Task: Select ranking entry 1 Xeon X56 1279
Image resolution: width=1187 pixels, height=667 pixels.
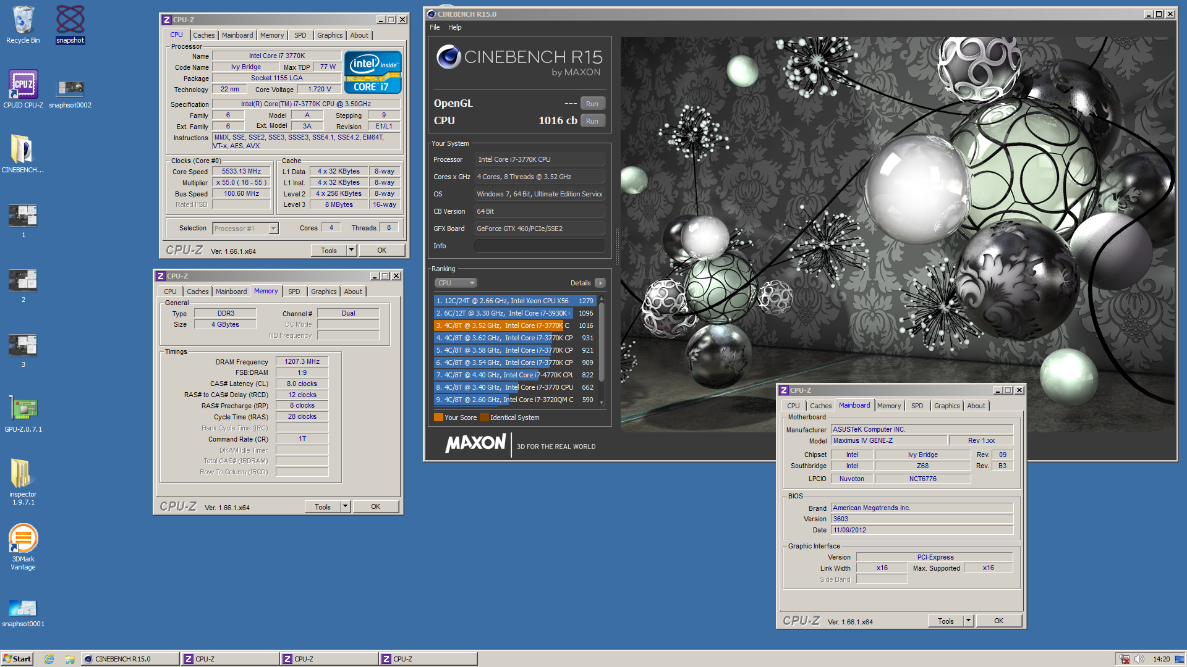Action: point(515,301)
